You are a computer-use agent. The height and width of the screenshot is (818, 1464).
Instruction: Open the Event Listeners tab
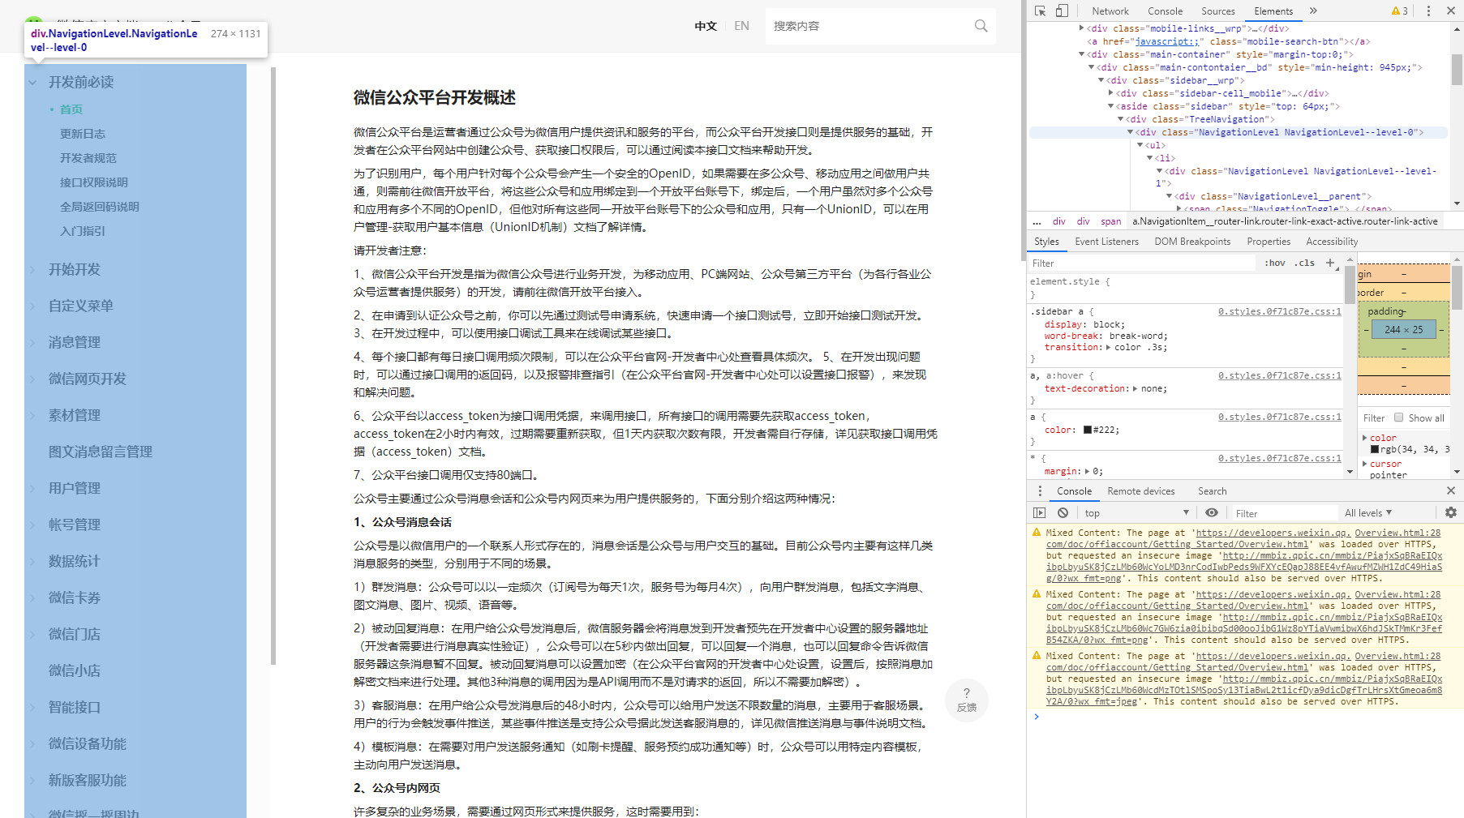tap(1106, 242)
